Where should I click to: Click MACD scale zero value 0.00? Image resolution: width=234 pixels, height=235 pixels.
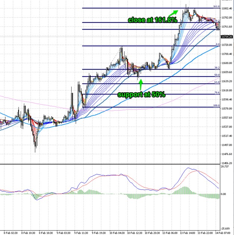click(x=223, y=194)
